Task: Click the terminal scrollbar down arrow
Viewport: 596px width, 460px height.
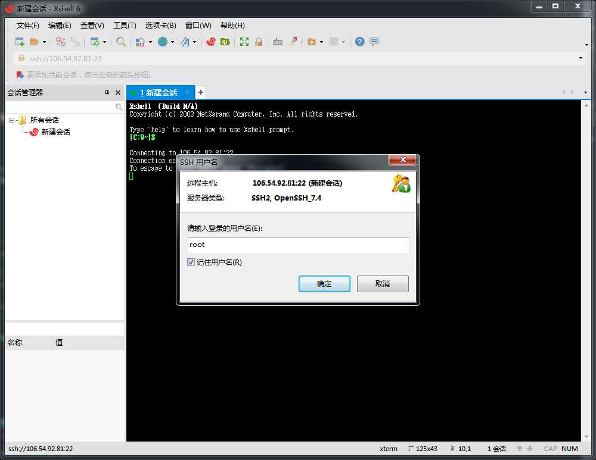Action: pyautogui.click(x=586, y=437)
